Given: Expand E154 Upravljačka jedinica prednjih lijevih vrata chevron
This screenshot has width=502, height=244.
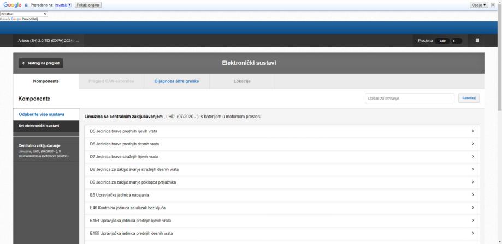Looking at the screenshot, I should coord(473,221).
